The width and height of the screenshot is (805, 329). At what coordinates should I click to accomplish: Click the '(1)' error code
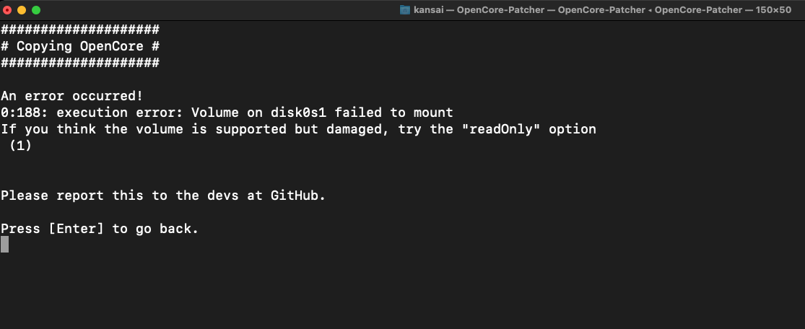(x=20, y=146)
